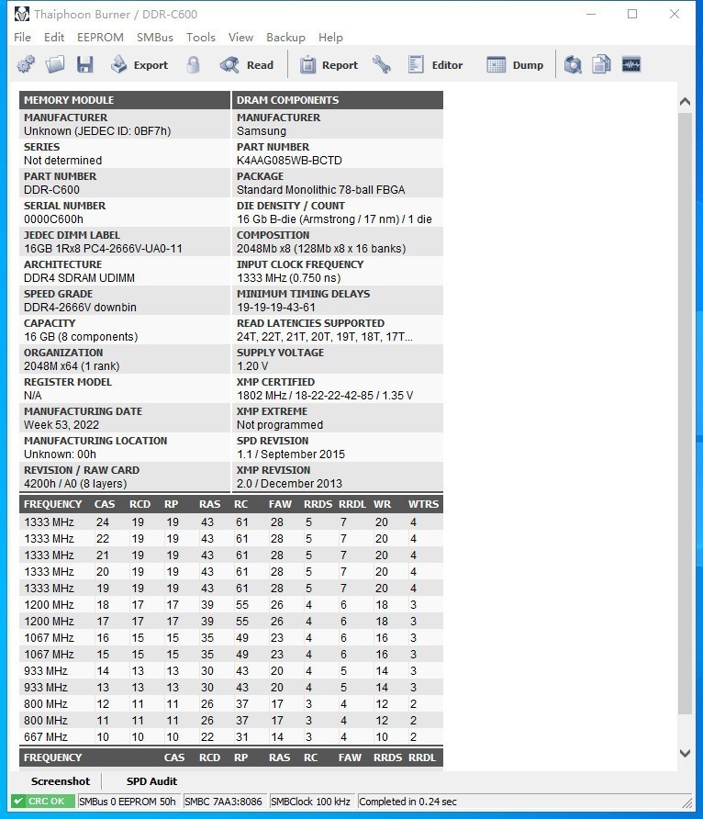
Task: Click the Read toolbar button
Action: click(247, 65)
